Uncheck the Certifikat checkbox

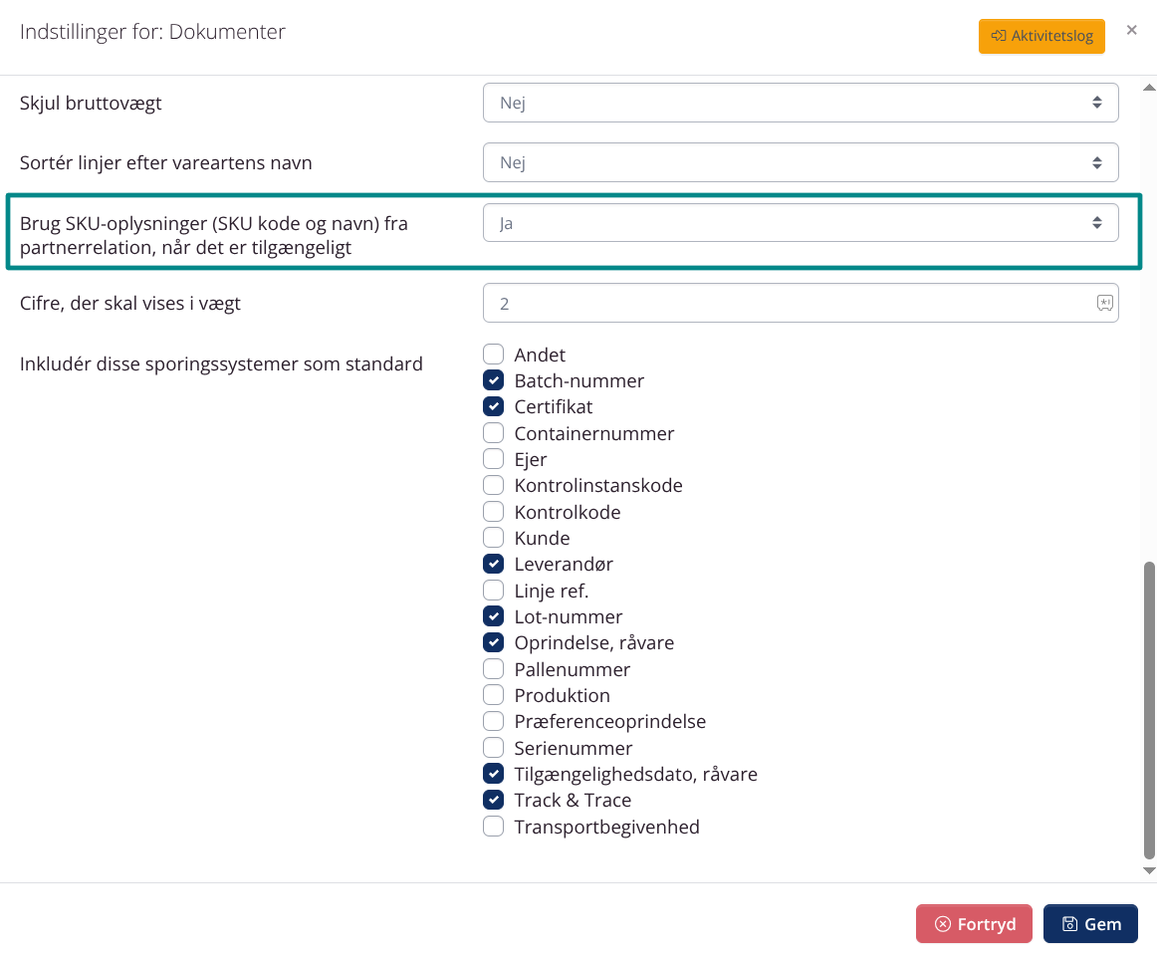(x=493, y=406)
